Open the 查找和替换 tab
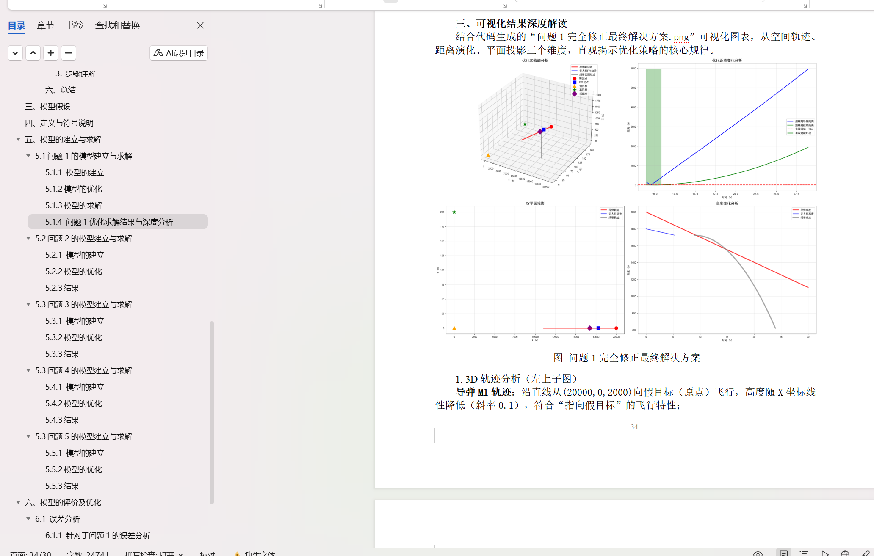The height and width of the screenshot is (556, 874). click(117, 25)
